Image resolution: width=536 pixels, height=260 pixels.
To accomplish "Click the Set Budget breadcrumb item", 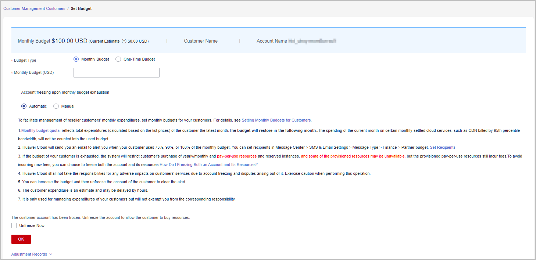I will 81,8.
